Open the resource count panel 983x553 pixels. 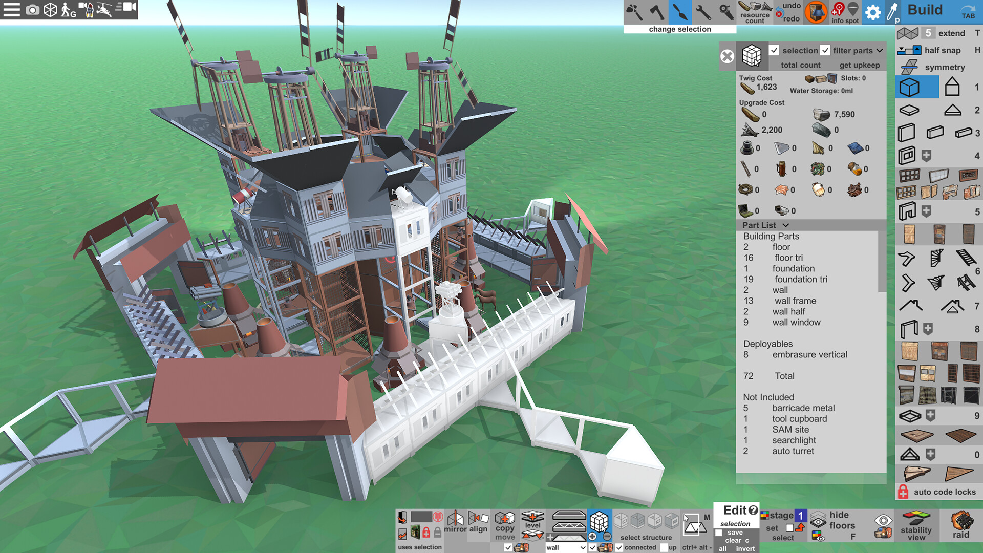(755, 11)
